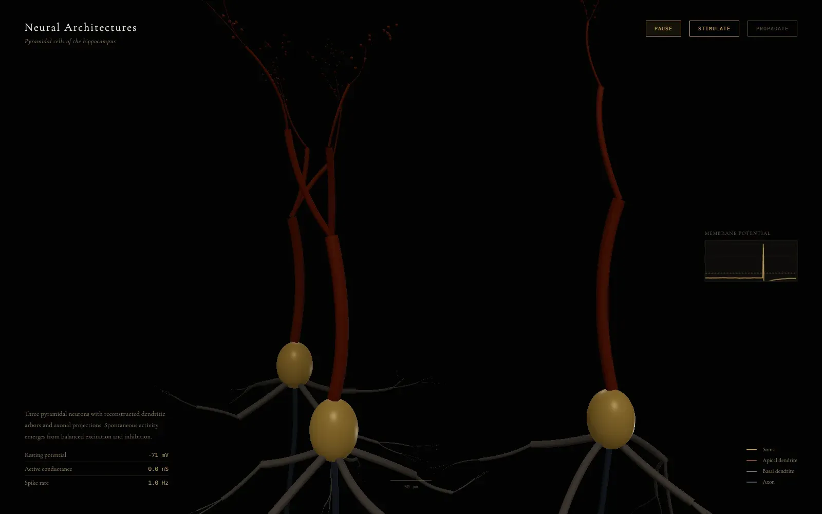
Task: Click the Neural Architectures title
Action: [x=81, y=27]
